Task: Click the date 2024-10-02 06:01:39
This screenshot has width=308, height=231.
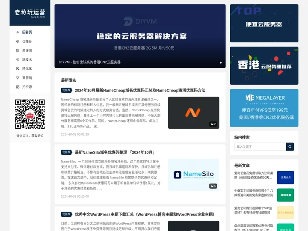Action: coord(75,134)
